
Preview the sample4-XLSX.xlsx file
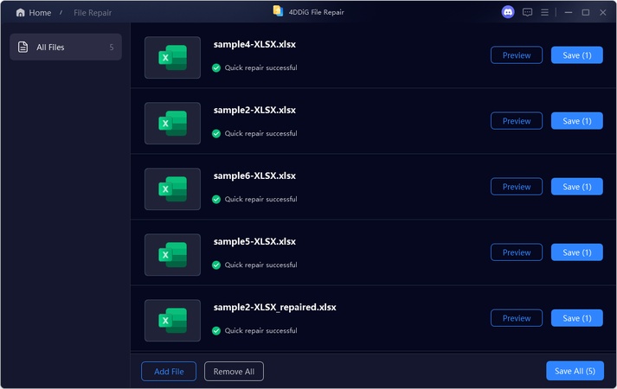pos(517,55)
